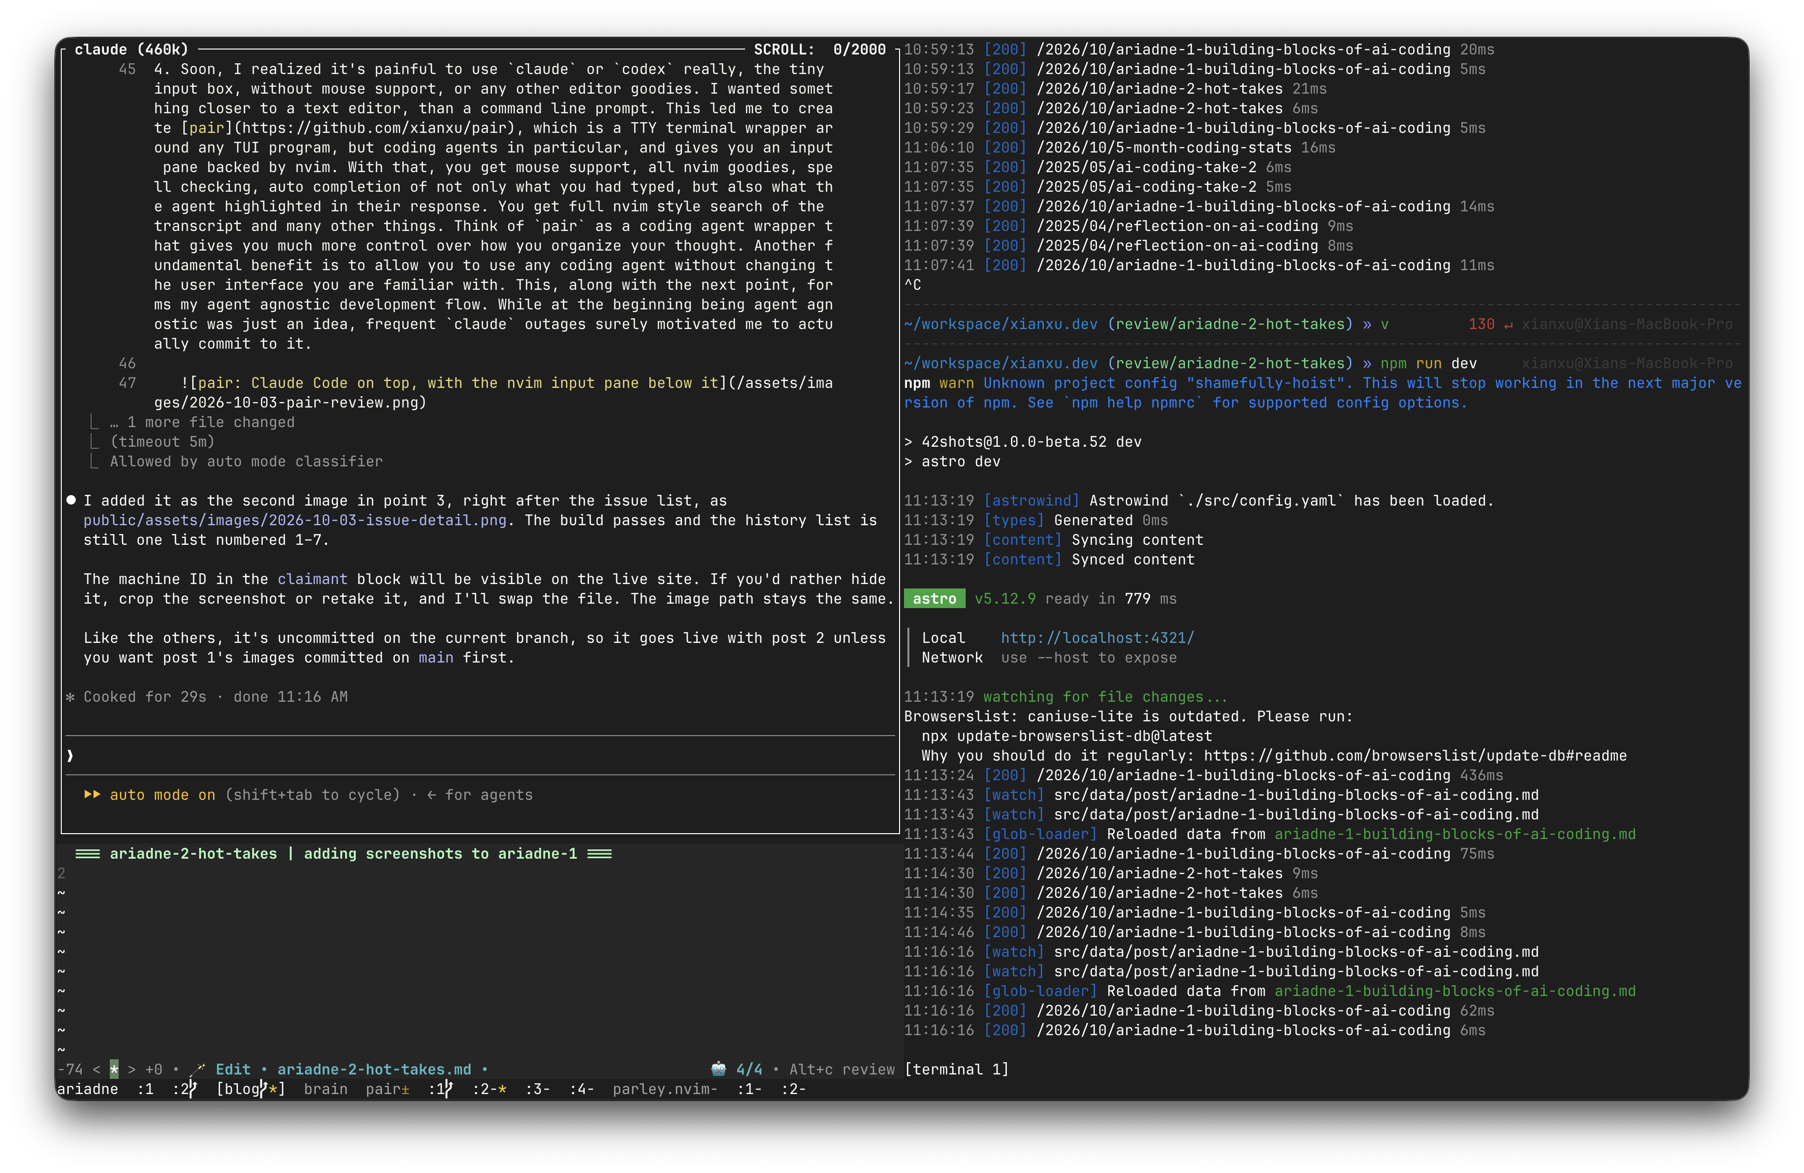This screenshot has width=1804, height=1173.
Task: Click the 'Alt+c review' hint
Action: coord(842,1069)
